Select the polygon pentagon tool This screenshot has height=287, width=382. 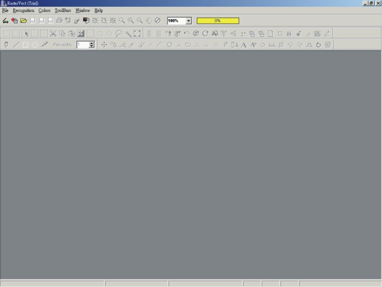pyautogui.click(x=262, y=45)
